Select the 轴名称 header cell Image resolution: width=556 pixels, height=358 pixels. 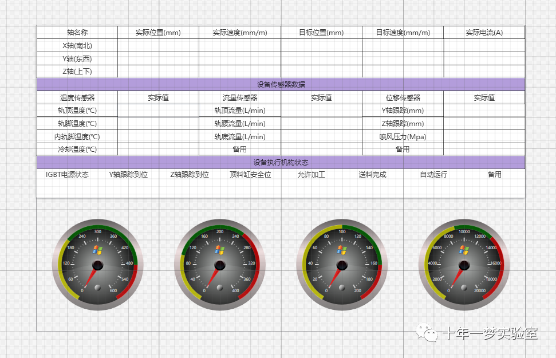tap(77, 33)
